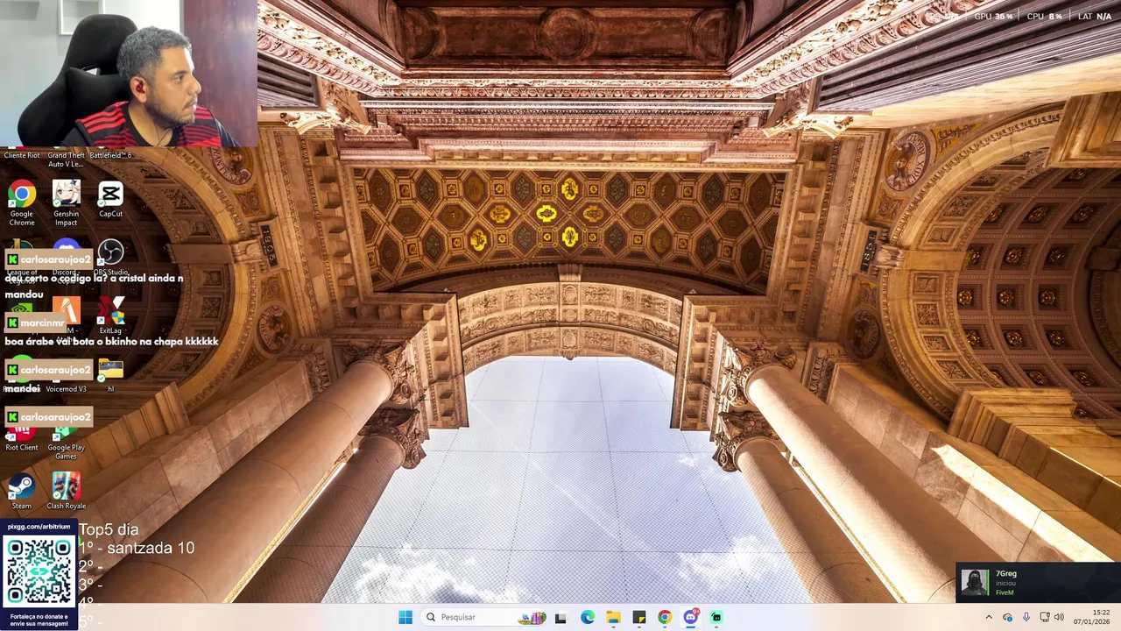1121x631 pixels.
Task: Expand the hidden system tray icons chevron
Action: (989, 617)
